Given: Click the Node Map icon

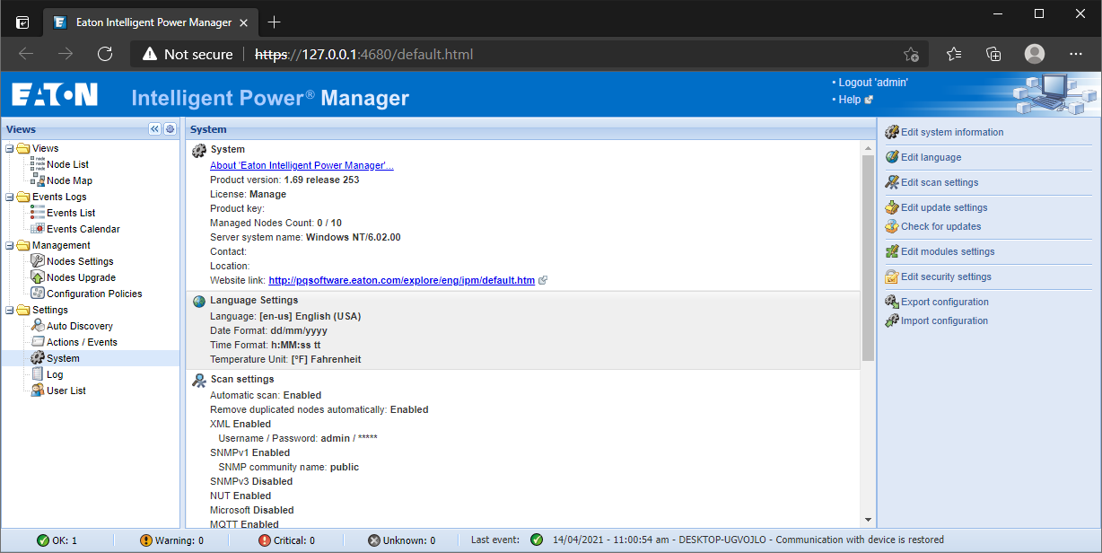Looking at the screenshot, I should point(38,180).
